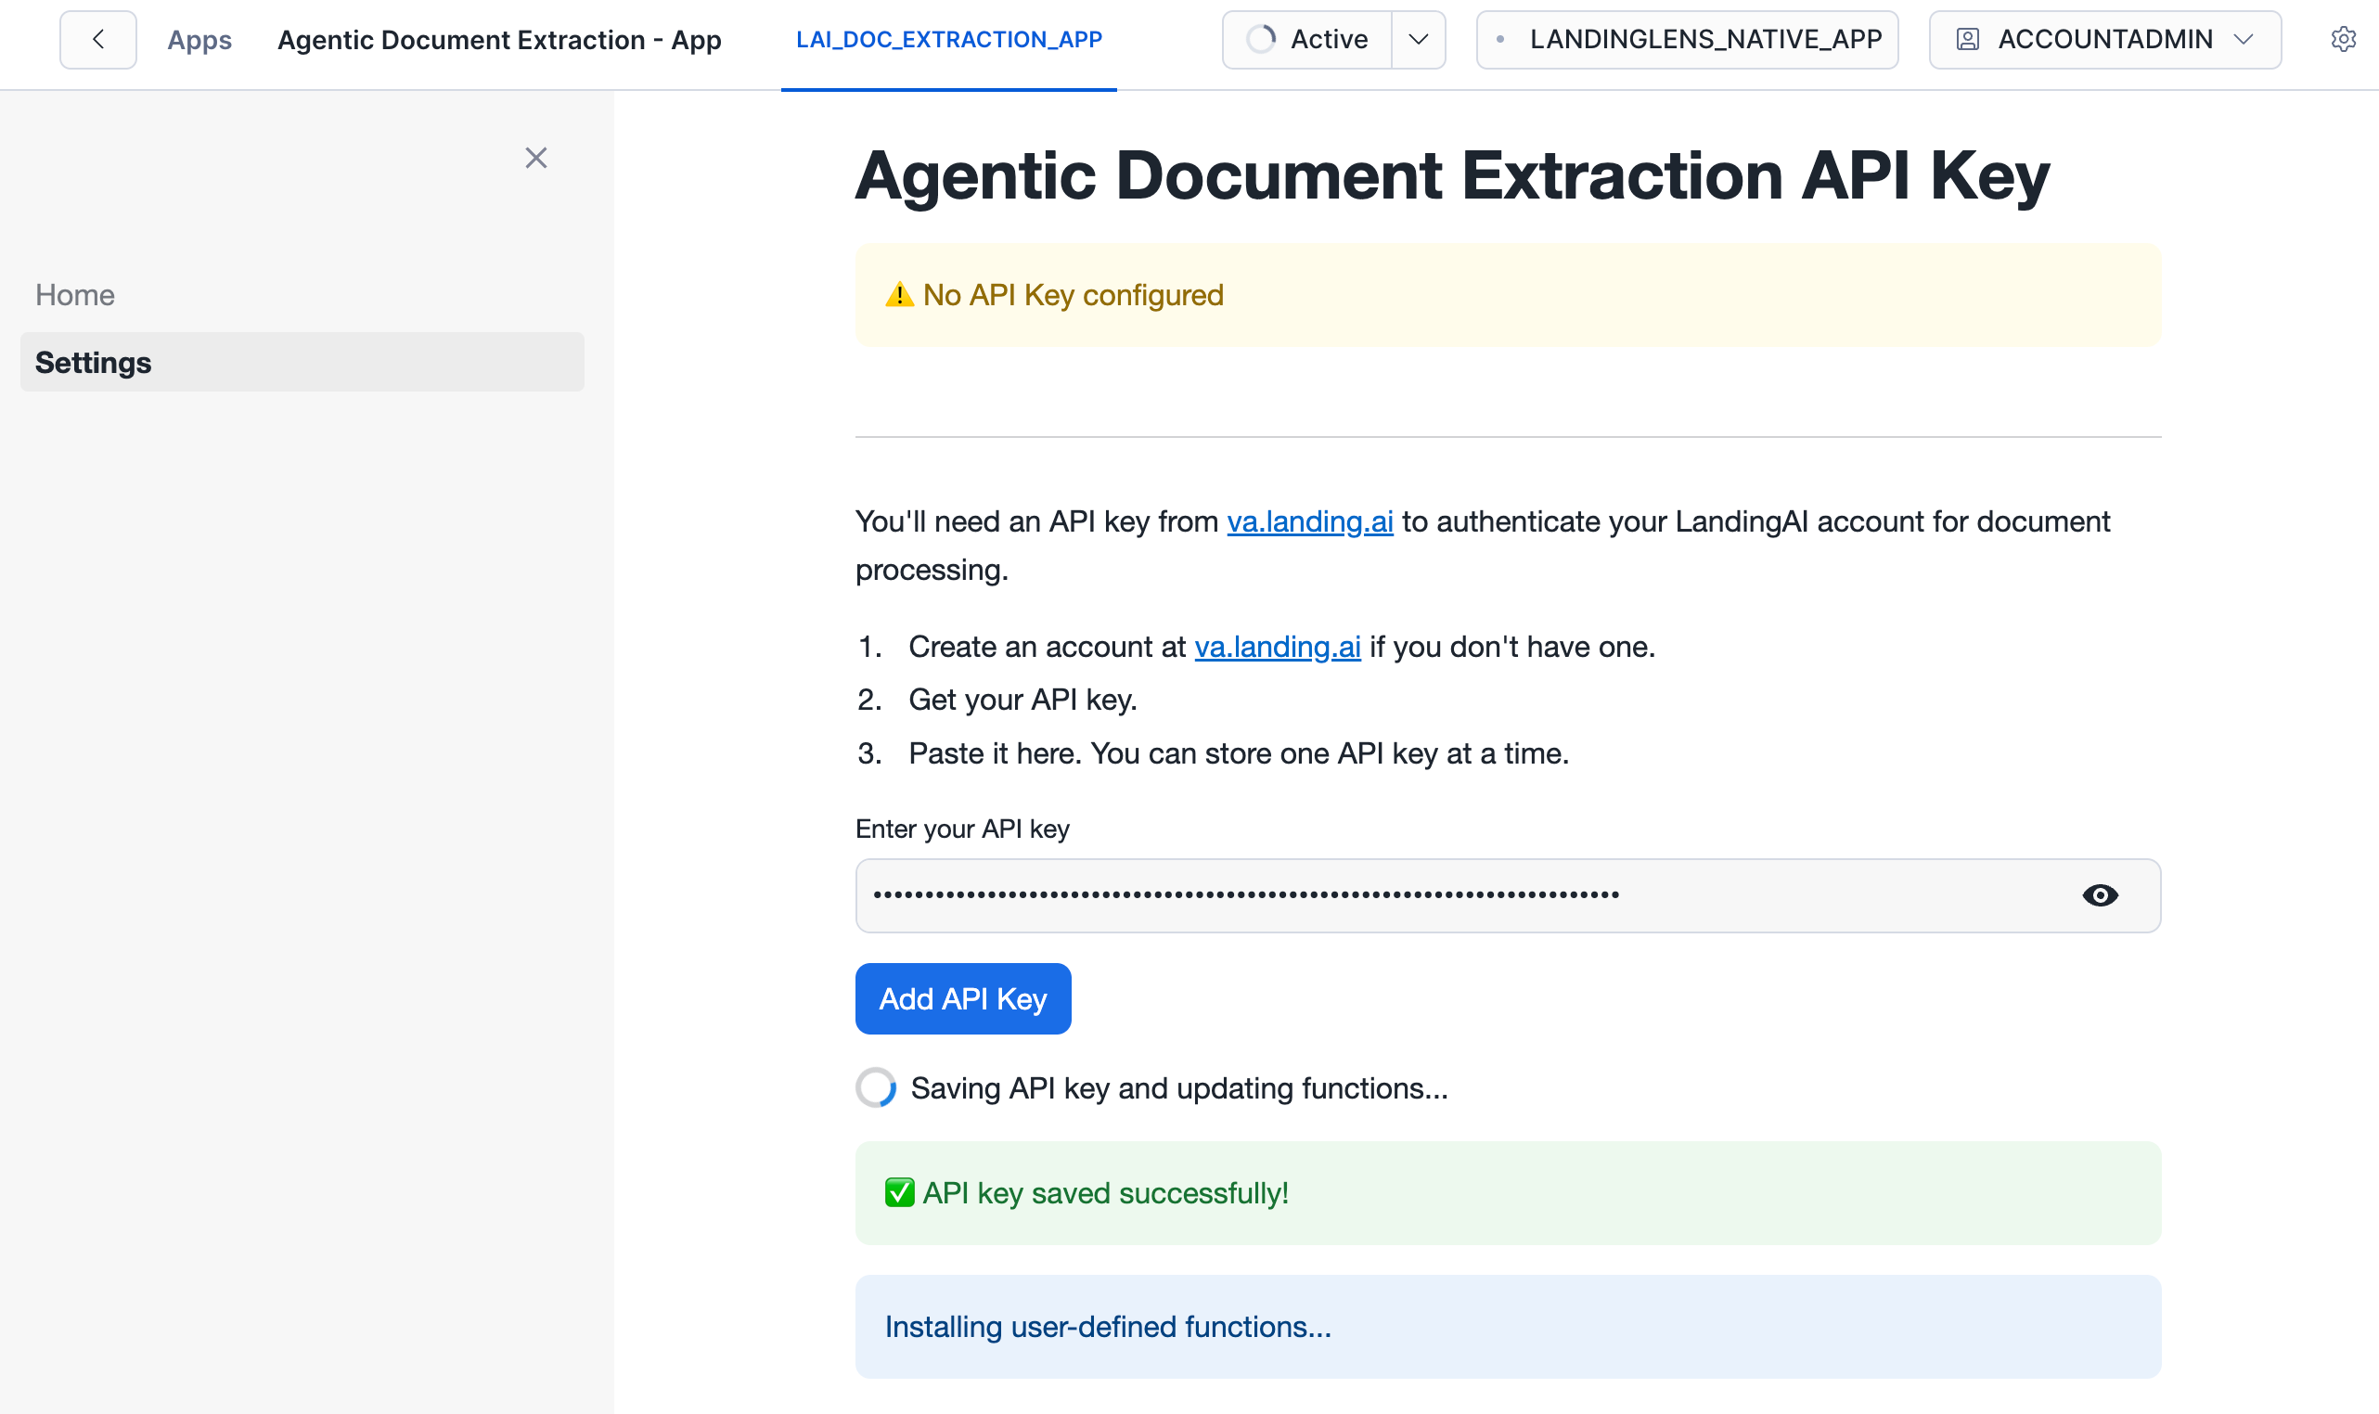The image size is (2379, 1414).
Task: Reveal the API key with the eye toggle
Action: pyautogui.click(x=2101, y=894)
